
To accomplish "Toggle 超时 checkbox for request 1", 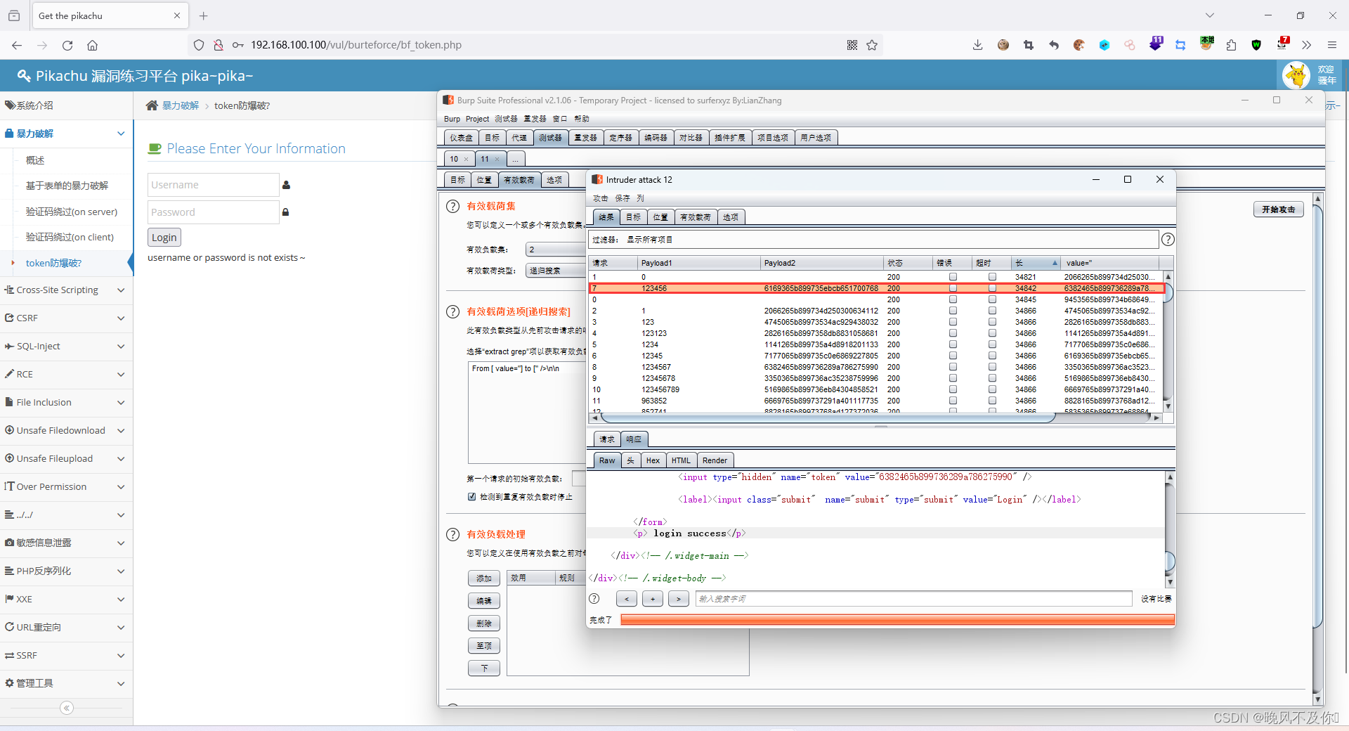I will click(992, 277).
